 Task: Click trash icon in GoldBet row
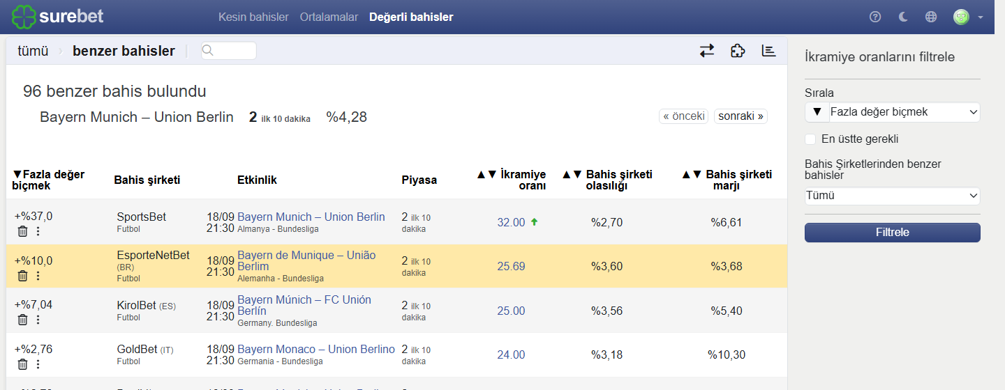tap(22, 364)
